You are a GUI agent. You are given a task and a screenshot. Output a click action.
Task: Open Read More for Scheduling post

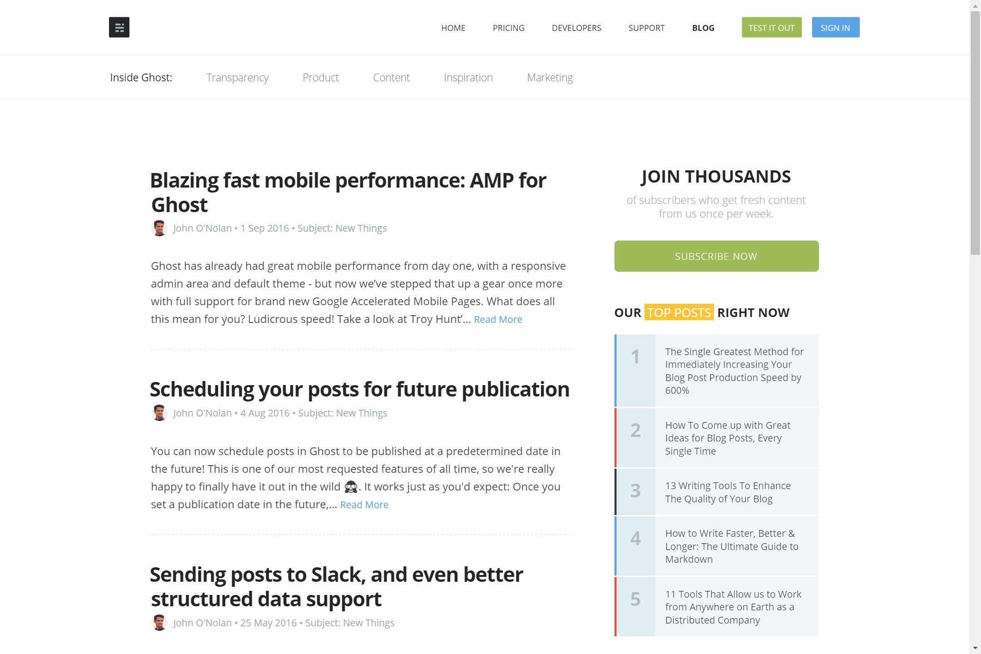[364, 505]
